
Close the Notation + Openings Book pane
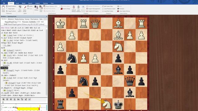[47, 16]
